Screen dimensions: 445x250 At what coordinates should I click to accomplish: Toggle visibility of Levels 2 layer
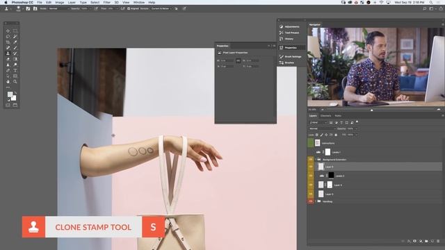tap(311, 176)
